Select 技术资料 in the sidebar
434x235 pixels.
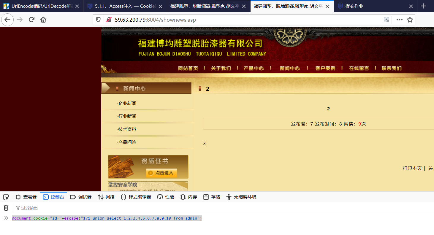point(127,129)
